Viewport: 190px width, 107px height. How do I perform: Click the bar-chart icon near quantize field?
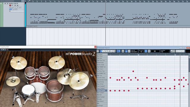[172, 51]
